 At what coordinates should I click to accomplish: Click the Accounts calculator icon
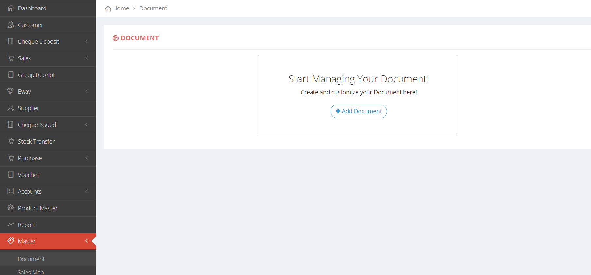click(11, 191)
